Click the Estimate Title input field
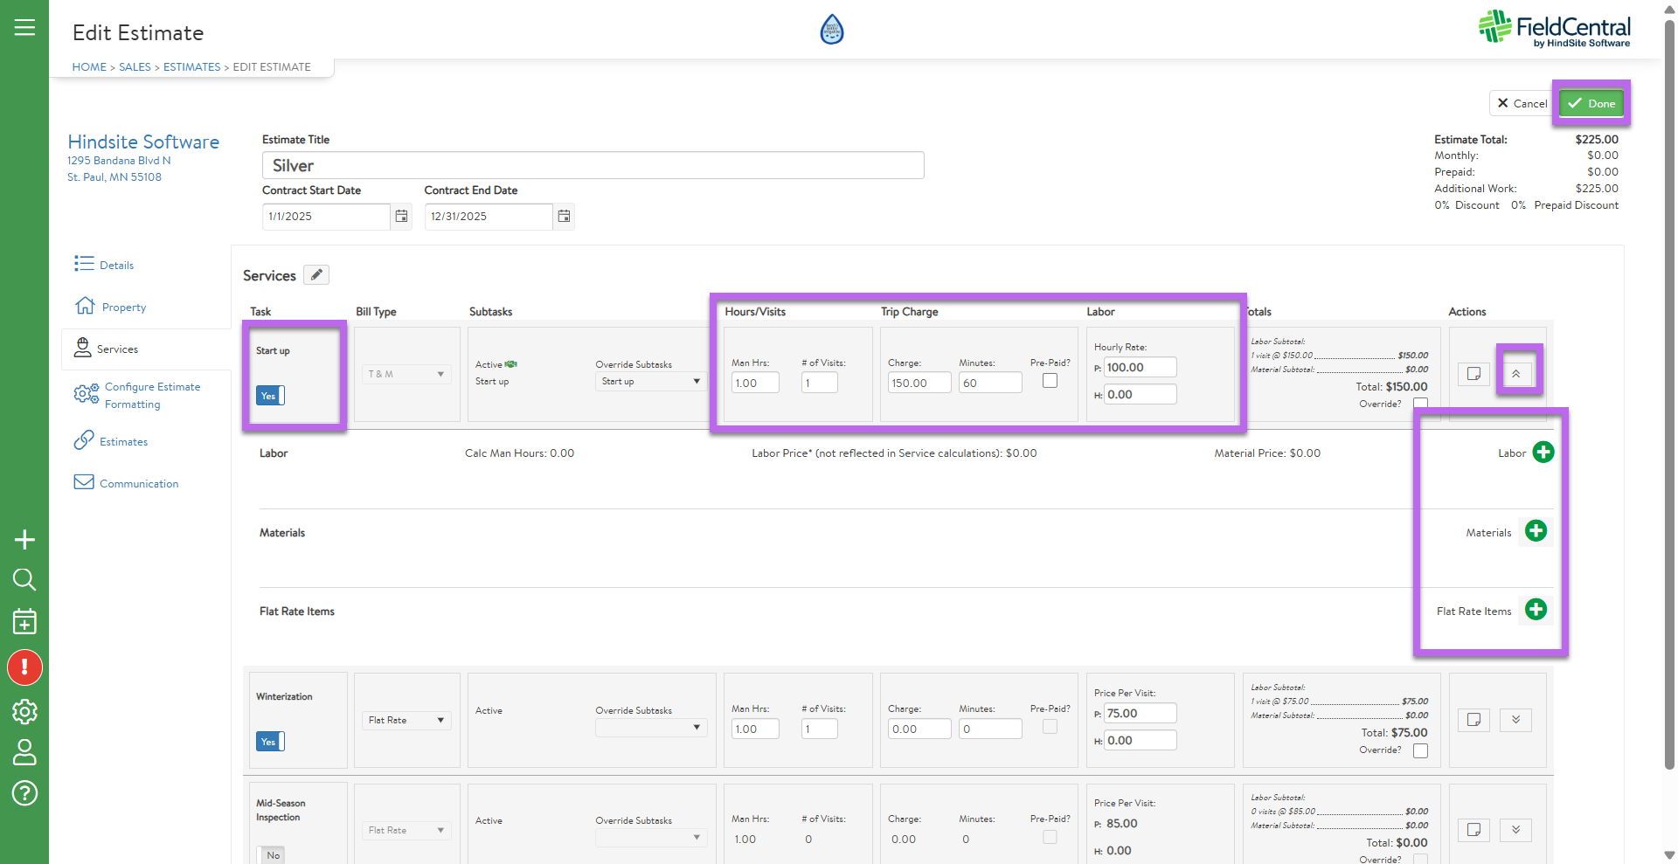 coord(593,165)
